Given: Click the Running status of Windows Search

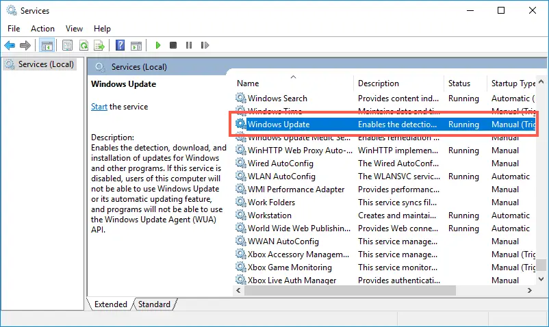Looking at the screenshot, I should click(463, 99).
